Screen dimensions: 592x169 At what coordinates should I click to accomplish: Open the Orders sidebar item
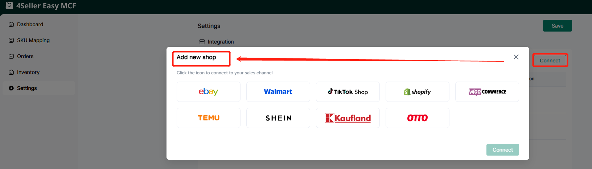(25, 56)
